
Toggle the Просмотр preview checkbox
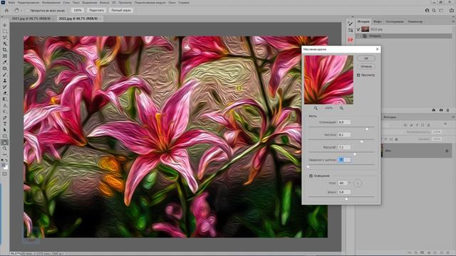coord(358,75)
